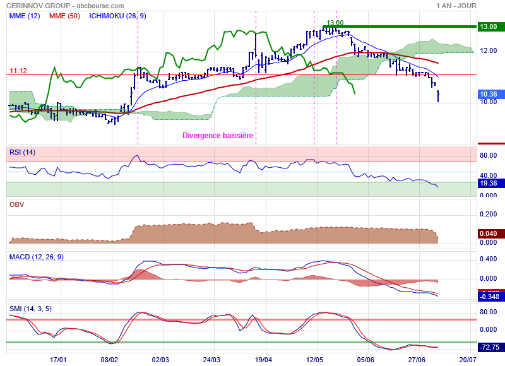Click the 02/03 date on the time axis
This screenshot has width=505, height=366.
click(x=160, y=360)
